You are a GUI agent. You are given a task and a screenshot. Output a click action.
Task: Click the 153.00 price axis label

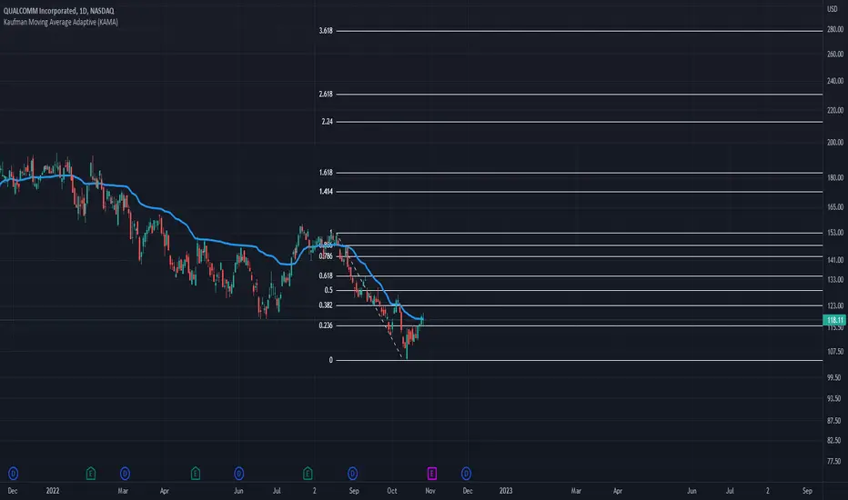835,233
